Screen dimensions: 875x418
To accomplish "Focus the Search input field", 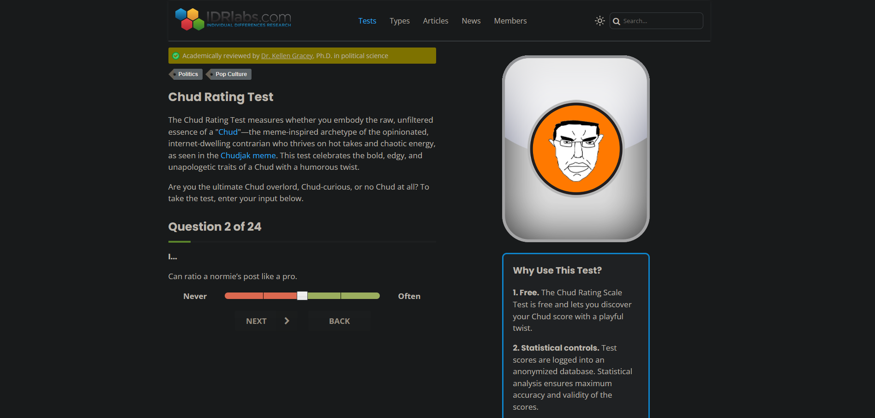I will [x=660, y=21].
